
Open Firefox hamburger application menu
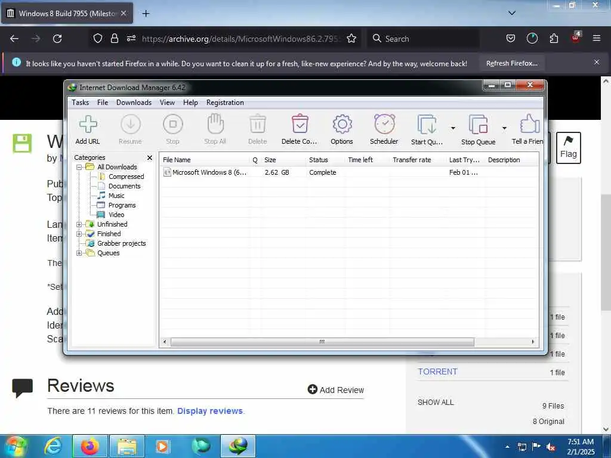(x=597, y=39)
